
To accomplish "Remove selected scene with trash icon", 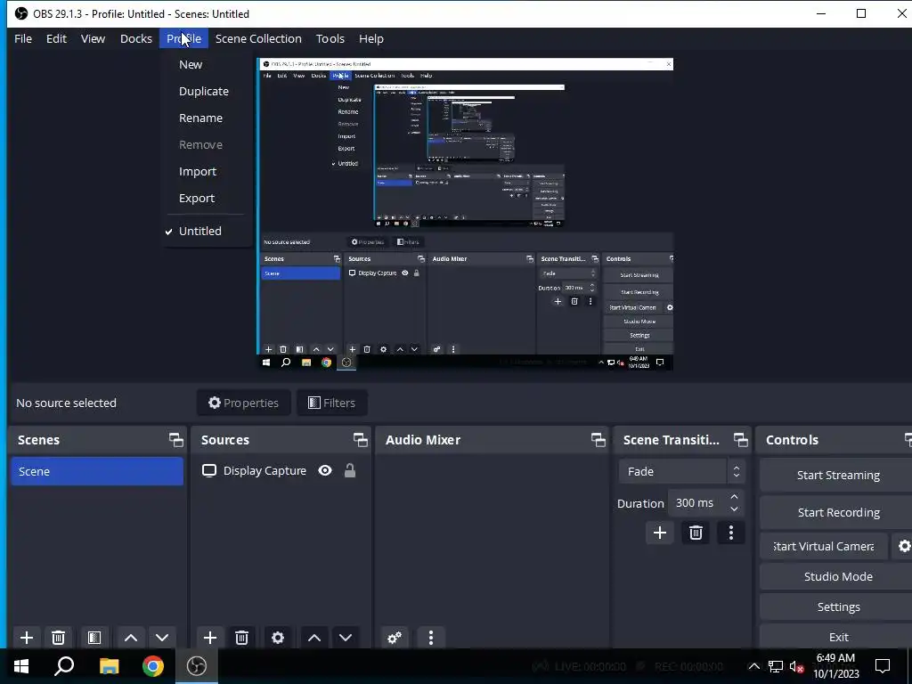I will (x=58, y=638).
